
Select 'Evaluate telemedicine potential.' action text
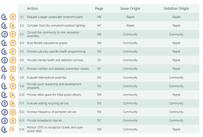pyautogui.click(x=47, y=77)
